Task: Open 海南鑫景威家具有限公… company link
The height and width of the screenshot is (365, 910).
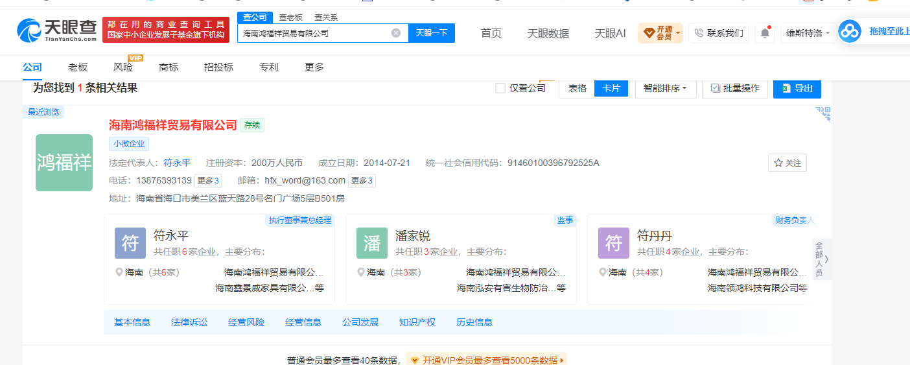Action: point(265,288)
